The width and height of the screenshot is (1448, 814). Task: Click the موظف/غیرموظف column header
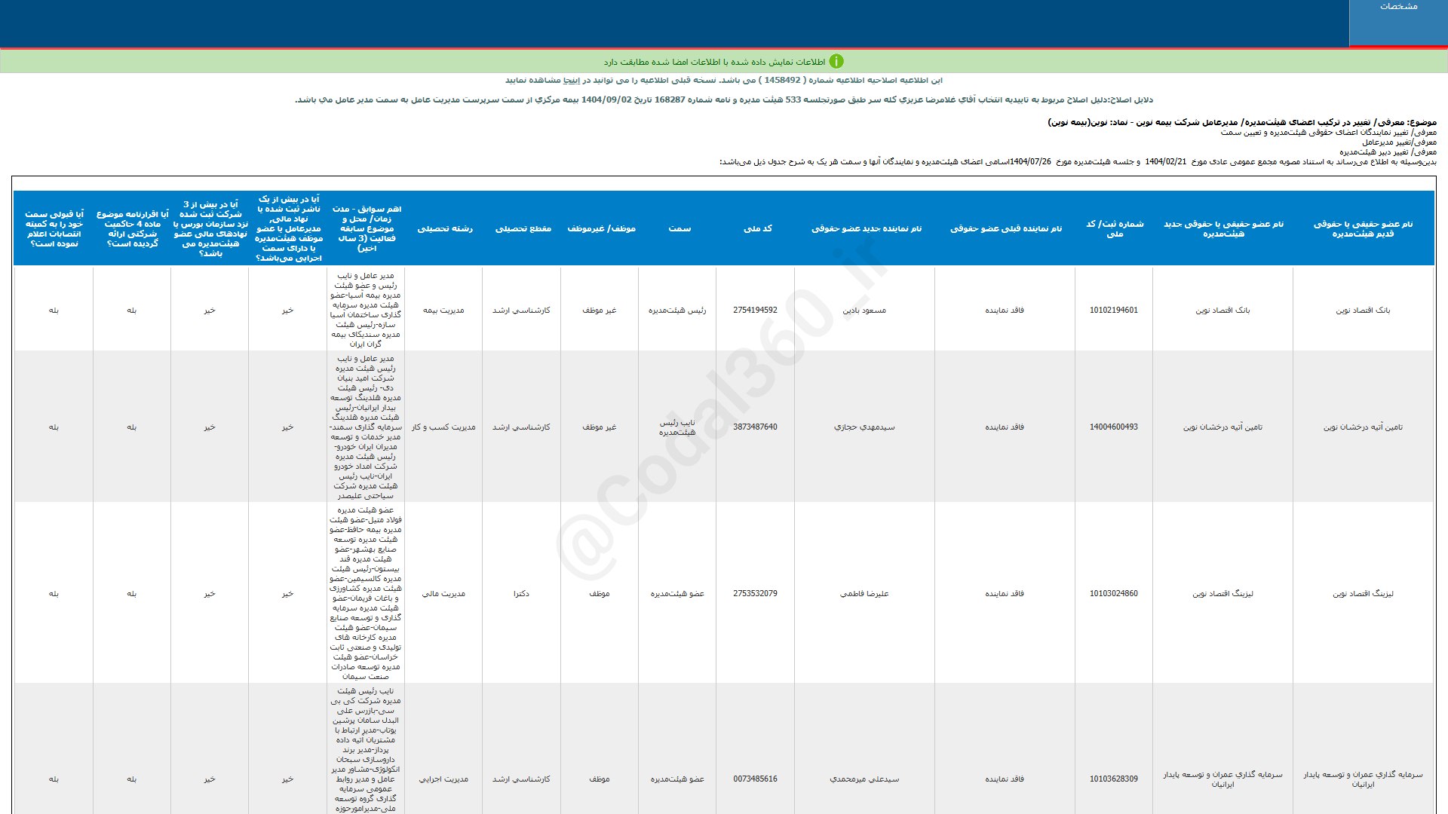point(601,228)
